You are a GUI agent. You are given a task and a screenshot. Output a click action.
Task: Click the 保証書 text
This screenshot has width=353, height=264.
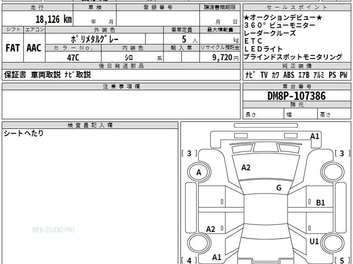tap(15, 74)
